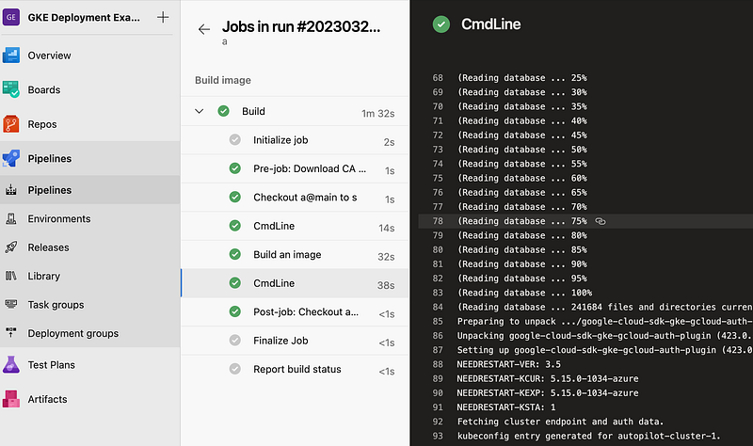Click status icon of Pre-job: Download CA

(x=234, y=168)
